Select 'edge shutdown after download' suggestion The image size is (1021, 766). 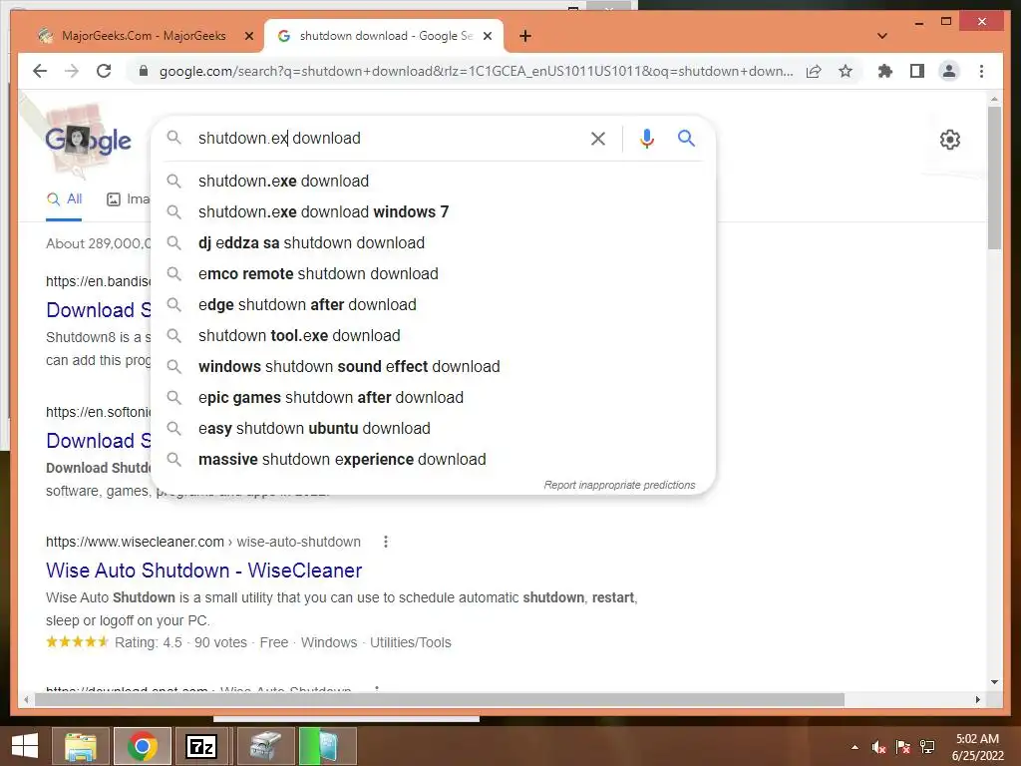(433, 305)
